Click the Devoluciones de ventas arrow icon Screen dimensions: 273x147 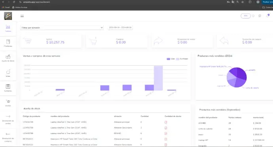tap(158, 41)
